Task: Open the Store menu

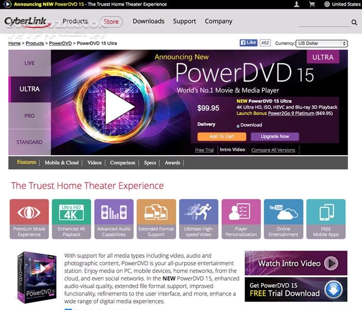Action: coord(111,22)
